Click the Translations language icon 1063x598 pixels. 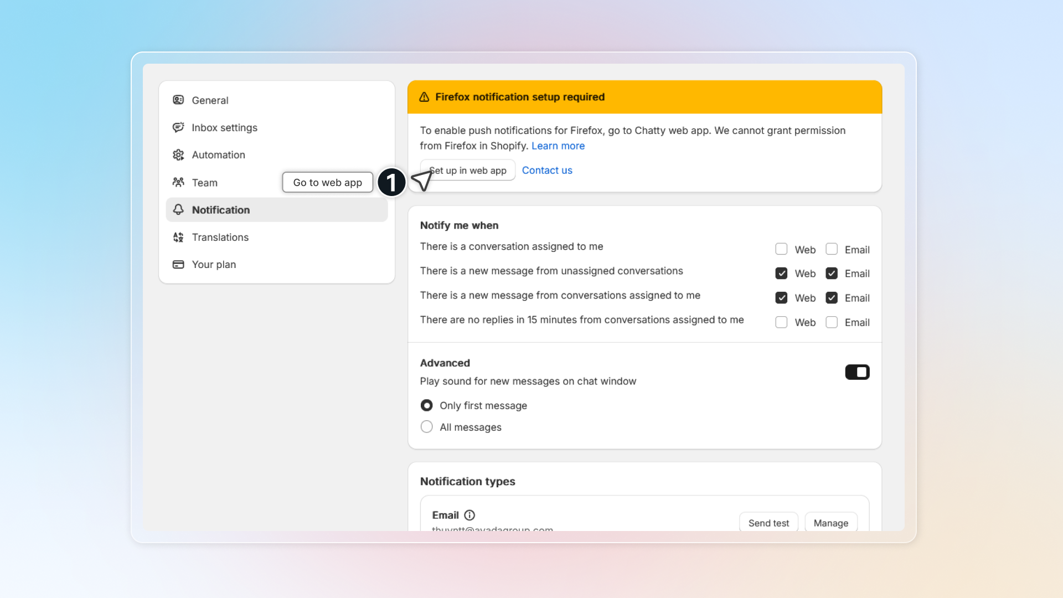click(178, 237)
